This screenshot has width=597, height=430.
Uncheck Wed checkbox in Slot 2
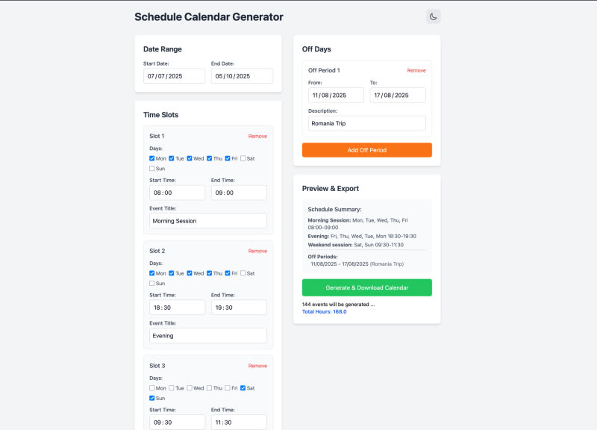190,273
